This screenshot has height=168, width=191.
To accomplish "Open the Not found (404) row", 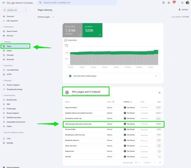I will [113, 129].
